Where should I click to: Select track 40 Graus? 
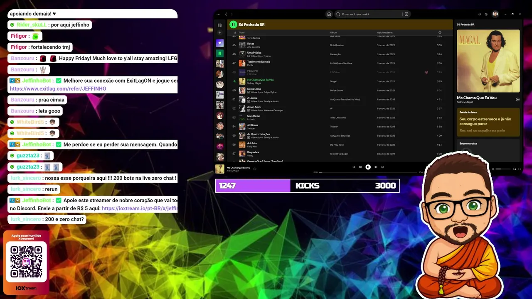point(340,126)
